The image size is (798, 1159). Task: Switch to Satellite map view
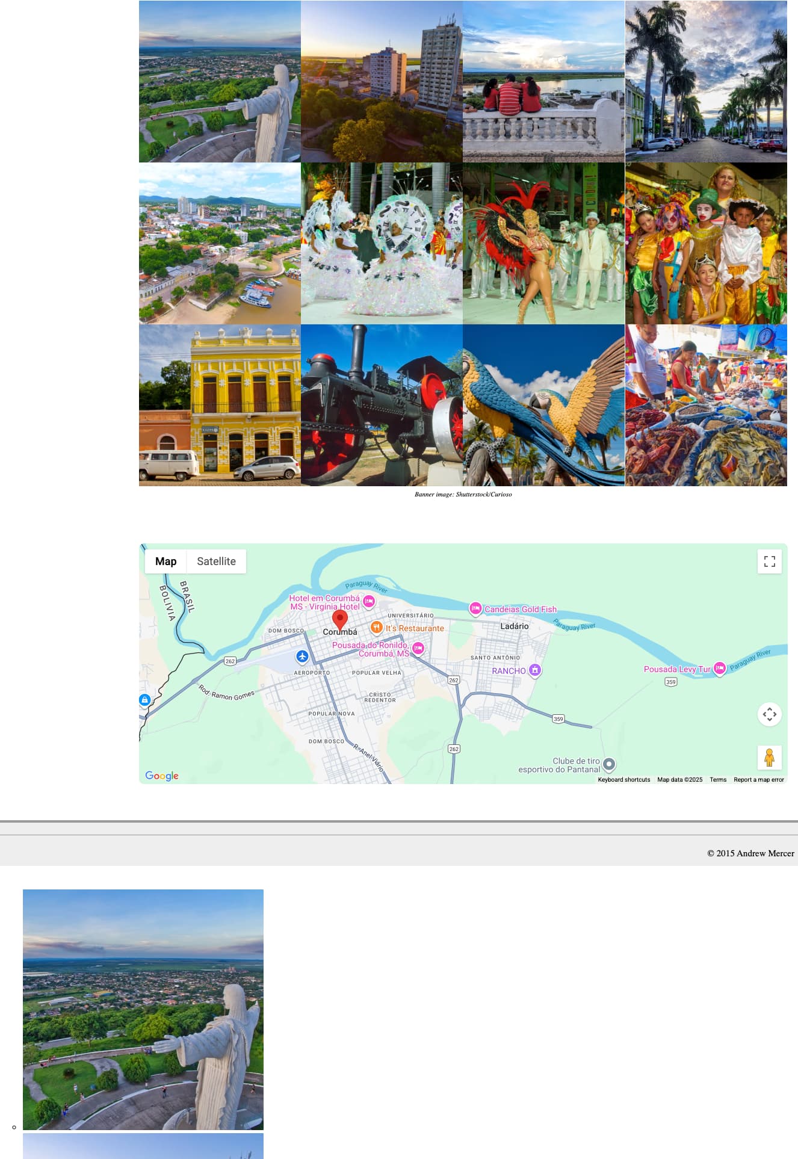click(x=216, y=561)
